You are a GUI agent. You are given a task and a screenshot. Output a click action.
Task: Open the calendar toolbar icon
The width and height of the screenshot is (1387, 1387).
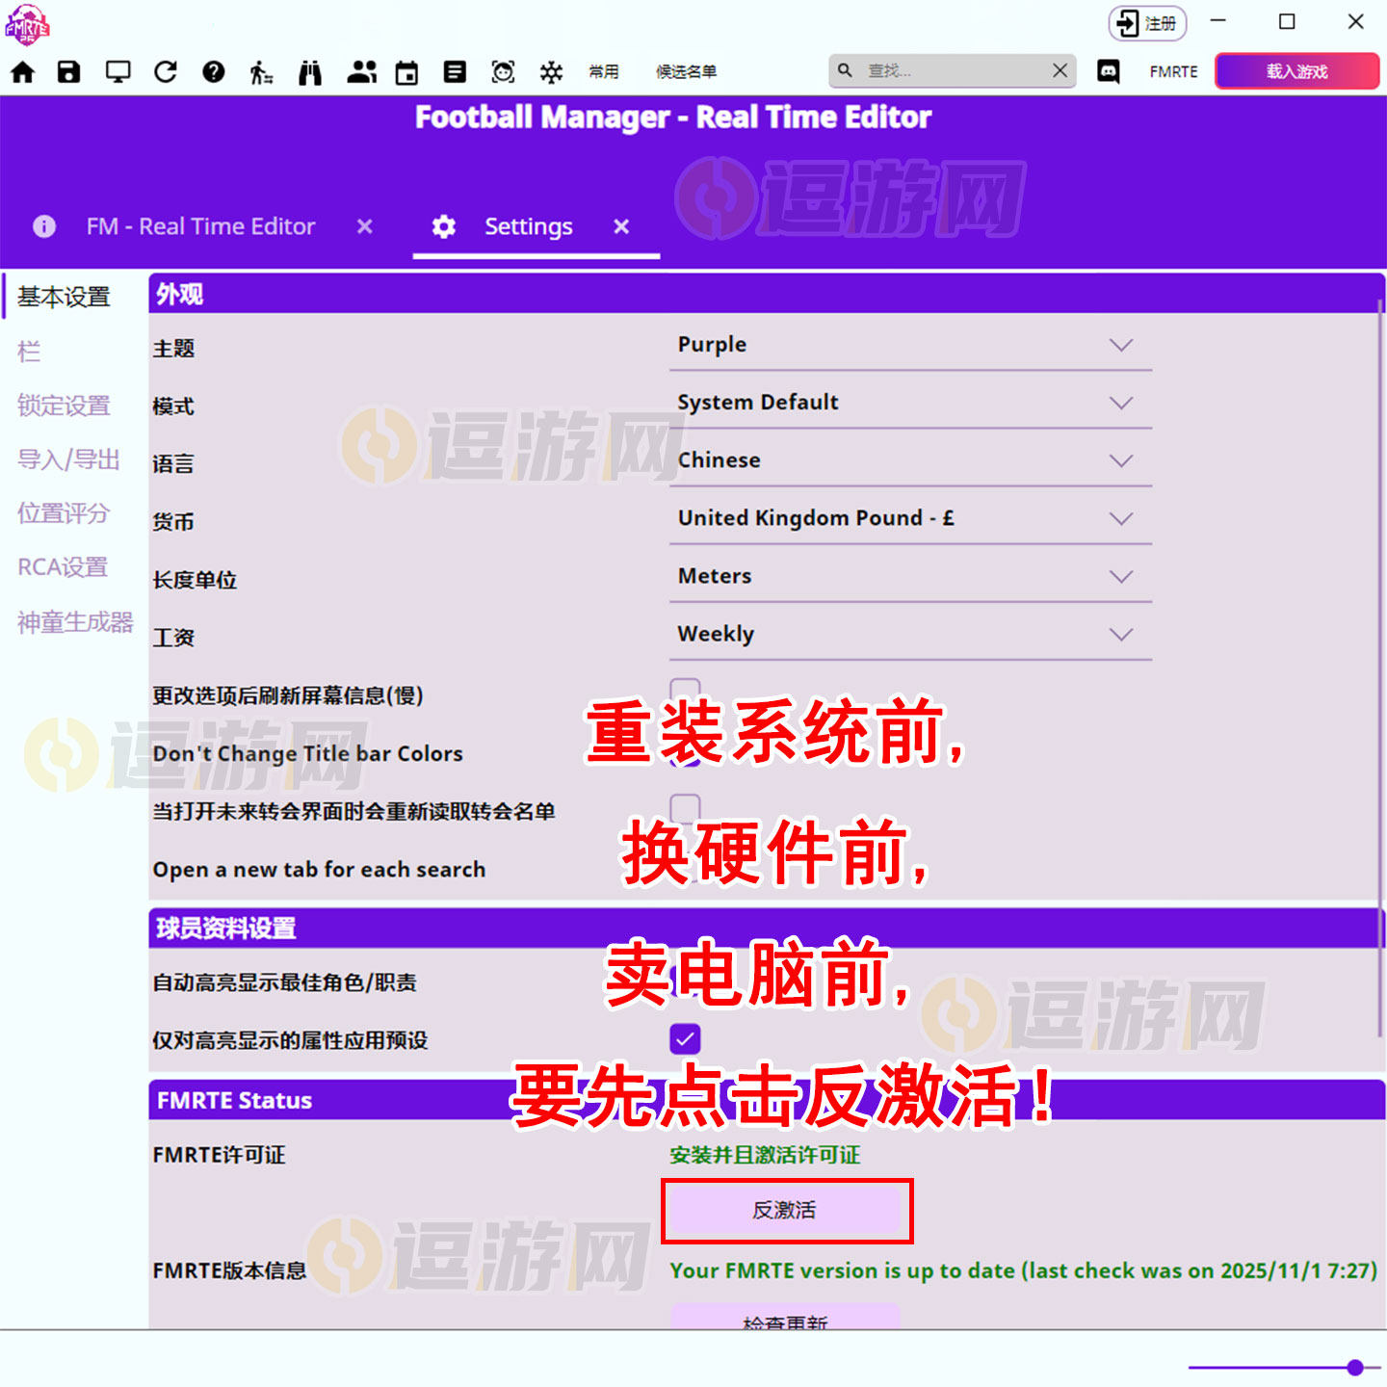pyautogui.click(x=407, y=72)
